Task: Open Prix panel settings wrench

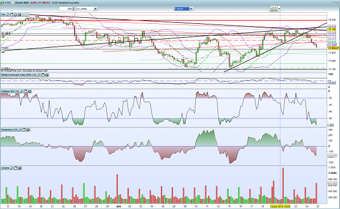Action: pyautogui.click(x=8, y=14)
